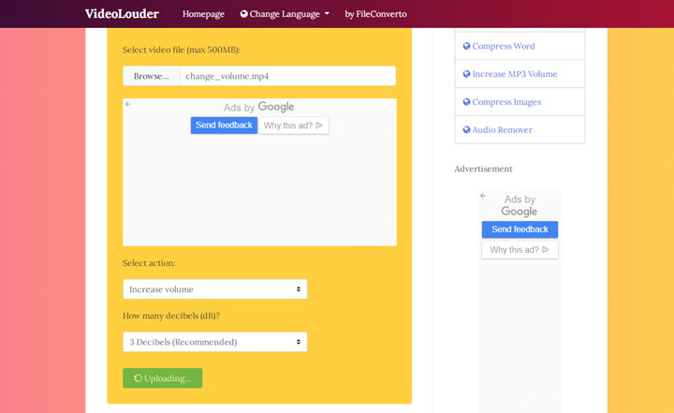Click Send feedback in the sidebar ad
The image size is (674, 413).
coord(520,229)
